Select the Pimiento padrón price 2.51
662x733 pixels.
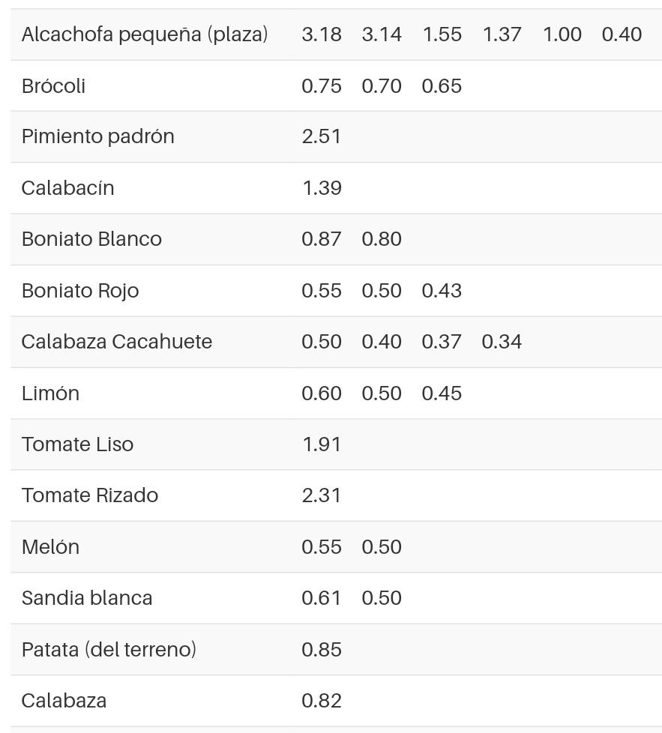322,136
